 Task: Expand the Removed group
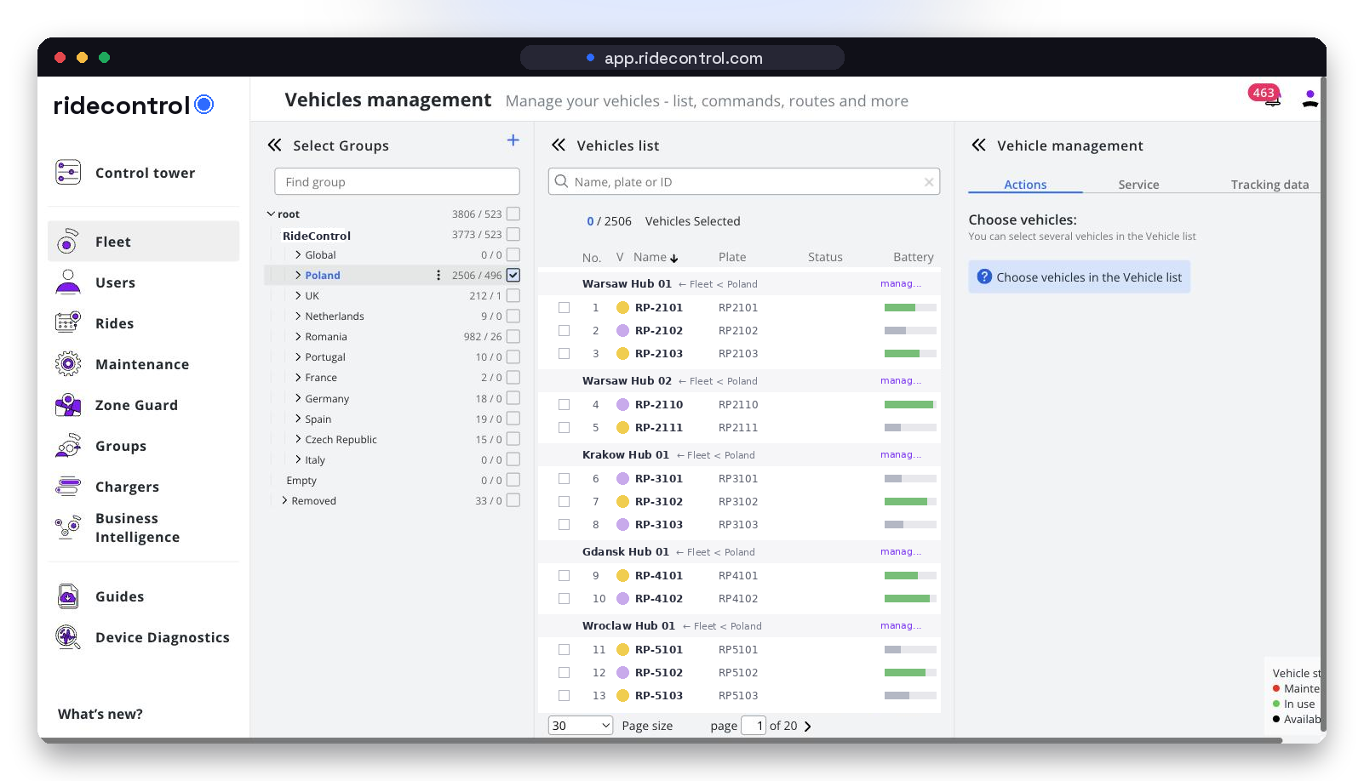coord(284,500)
